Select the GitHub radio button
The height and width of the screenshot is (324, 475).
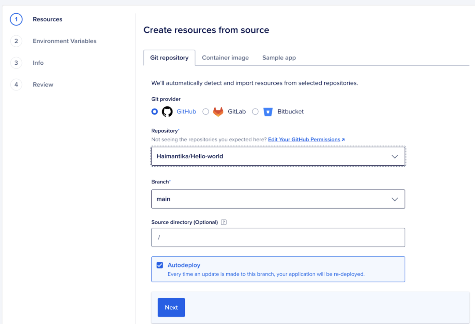(x=155, y=112)
